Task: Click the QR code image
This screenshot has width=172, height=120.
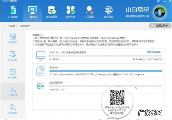Action: pos(117,98)
